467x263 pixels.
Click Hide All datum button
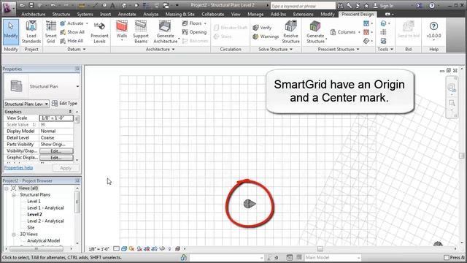click(x=72, y=41)
